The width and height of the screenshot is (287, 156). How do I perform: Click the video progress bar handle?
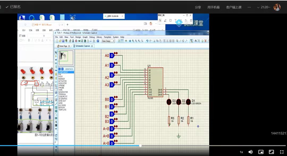tap(140, 145)
